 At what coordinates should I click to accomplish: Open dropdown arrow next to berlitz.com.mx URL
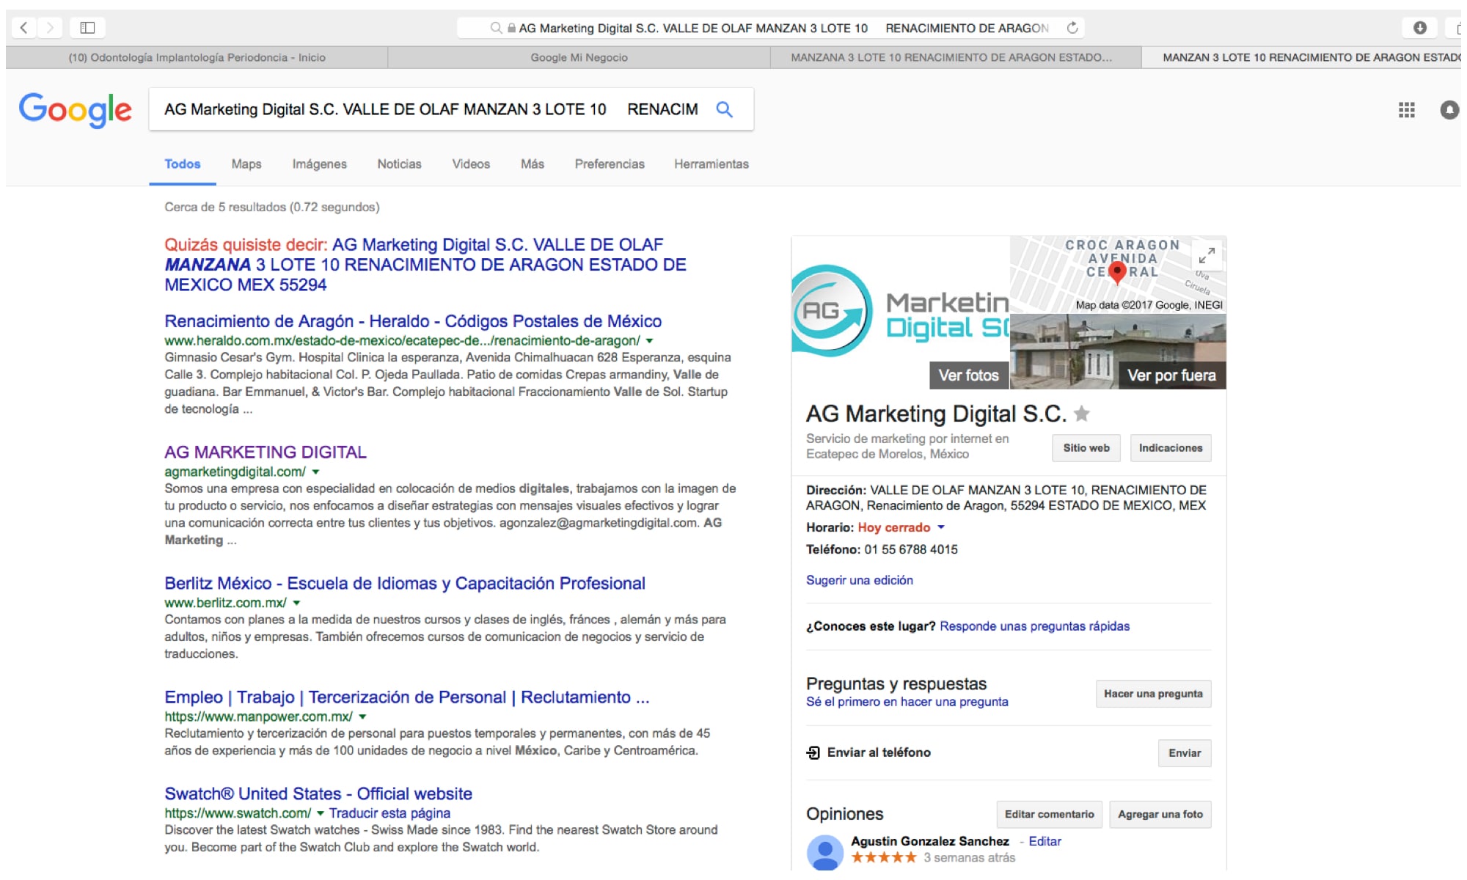click(x=297, y=603)
